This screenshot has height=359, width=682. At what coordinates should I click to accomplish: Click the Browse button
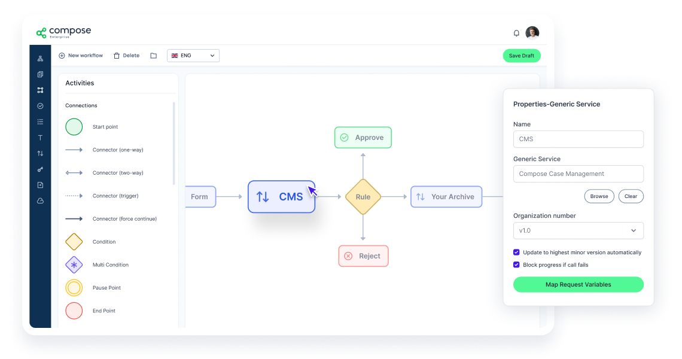pos(599,196)
